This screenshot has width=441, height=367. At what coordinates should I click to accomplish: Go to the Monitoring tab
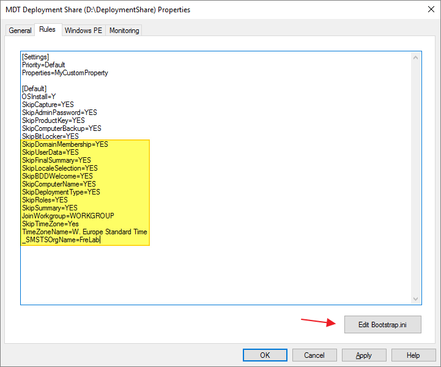tap(124, 31)
